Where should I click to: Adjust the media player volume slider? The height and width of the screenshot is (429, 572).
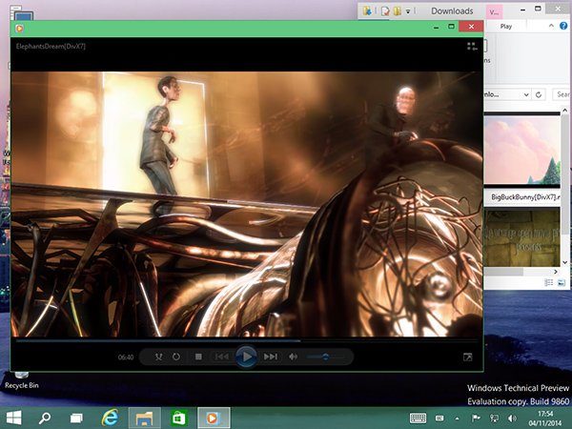(325, 357)
